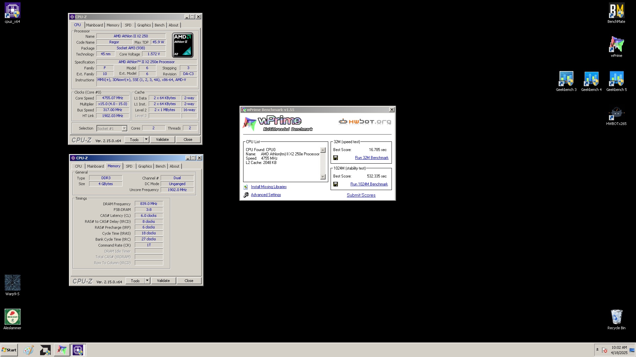Run 32M Benchmark link
Image resolution: width=636 pixels, height=357 pixels.
tap(372, 158)
